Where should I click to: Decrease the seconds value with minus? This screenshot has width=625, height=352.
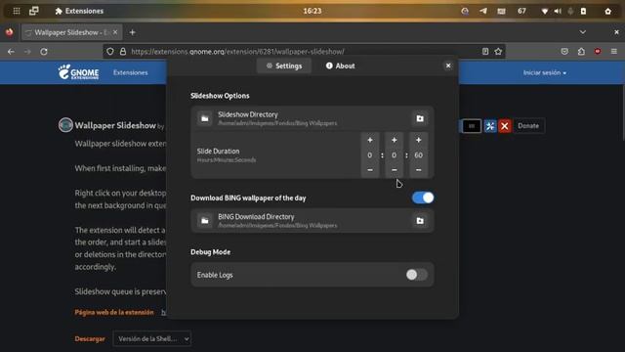[418, 170]
